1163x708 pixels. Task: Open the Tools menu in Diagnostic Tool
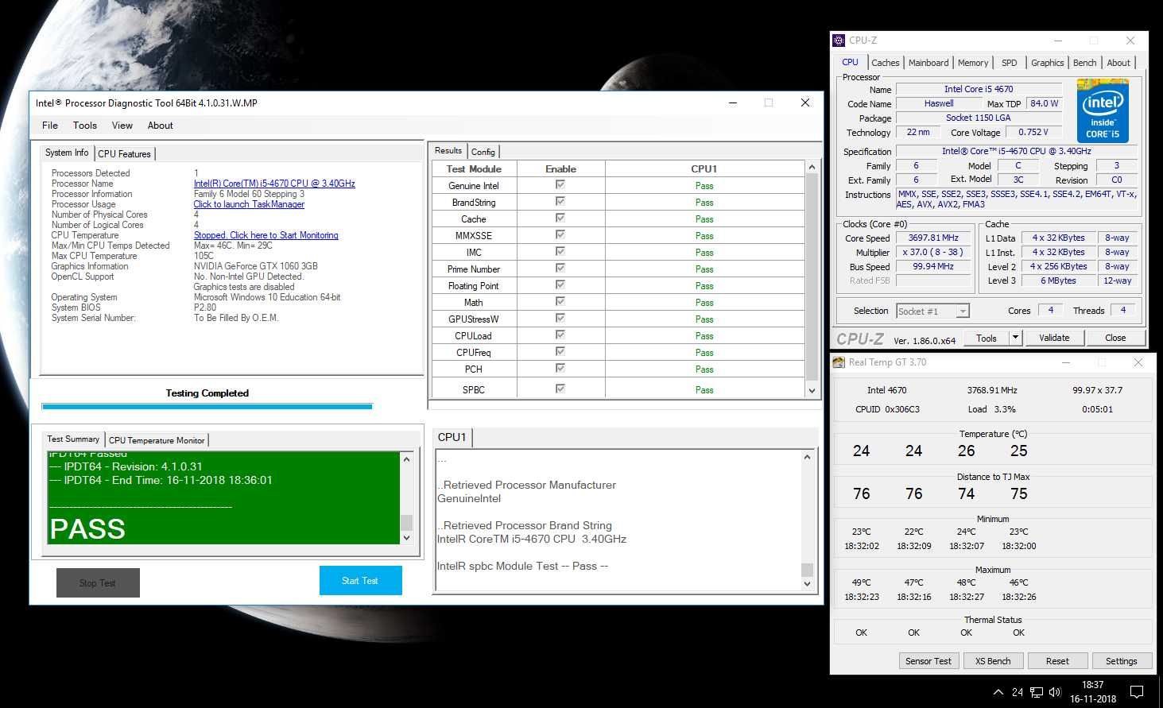coord(85,126)
